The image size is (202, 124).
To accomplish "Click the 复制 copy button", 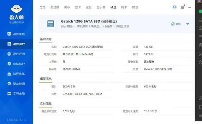I will (x=176, y=24).
